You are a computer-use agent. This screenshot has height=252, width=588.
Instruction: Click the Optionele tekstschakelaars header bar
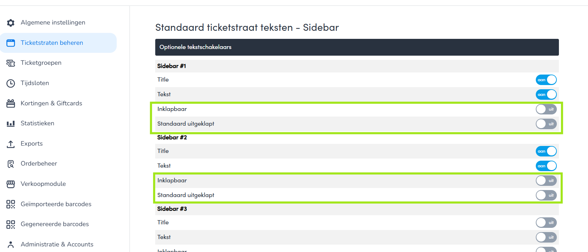[357, 47]
